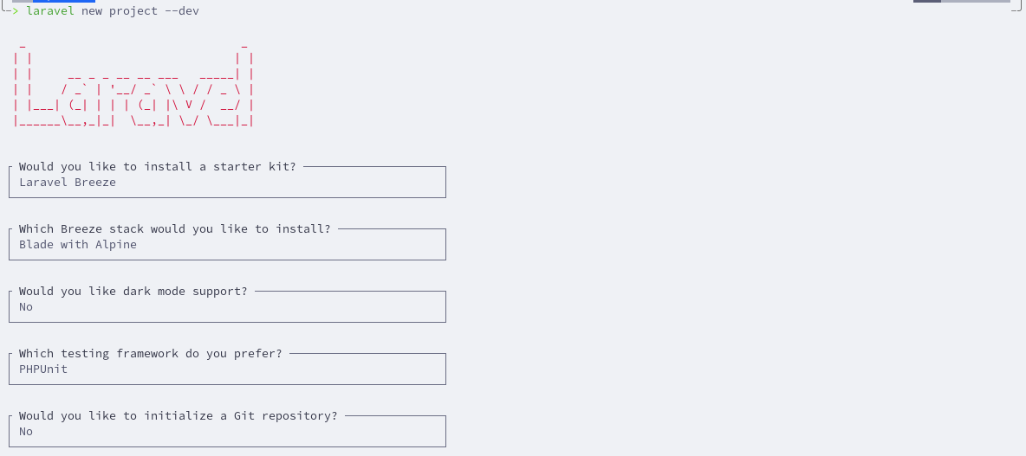Select the 'Which Breeze stack would you like to install?' label

[x=175, y=228]
